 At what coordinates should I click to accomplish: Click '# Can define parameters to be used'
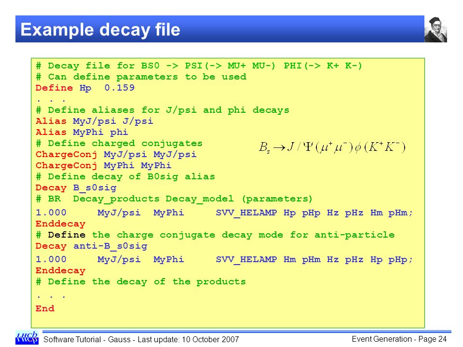pyautogui.click(x=141, y=77)
